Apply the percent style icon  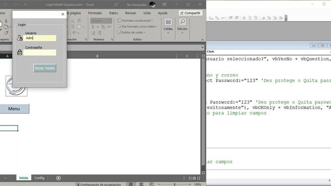(103, 27)
